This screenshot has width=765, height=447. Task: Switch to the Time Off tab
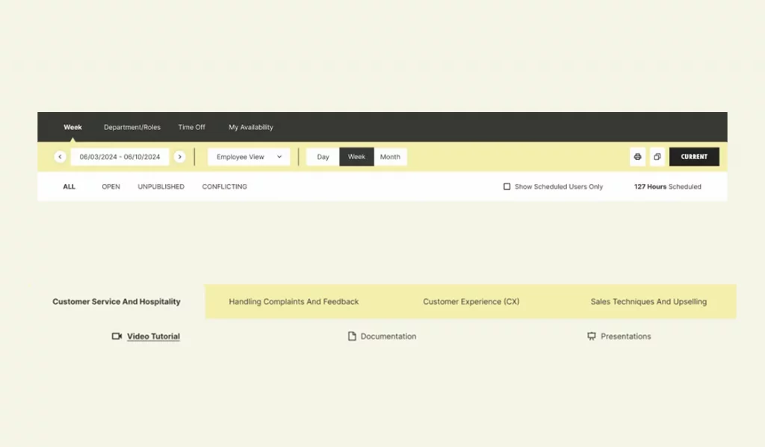pyautogui.click(x=191, y=127)
